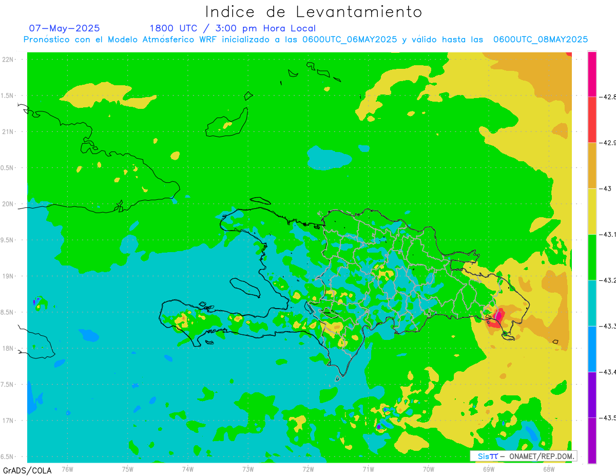This screenshot has height=476, width=616.
Task: Click the longitude label '75W'
Action: point(127,469)
